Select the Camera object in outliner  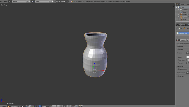click(185, 14)
